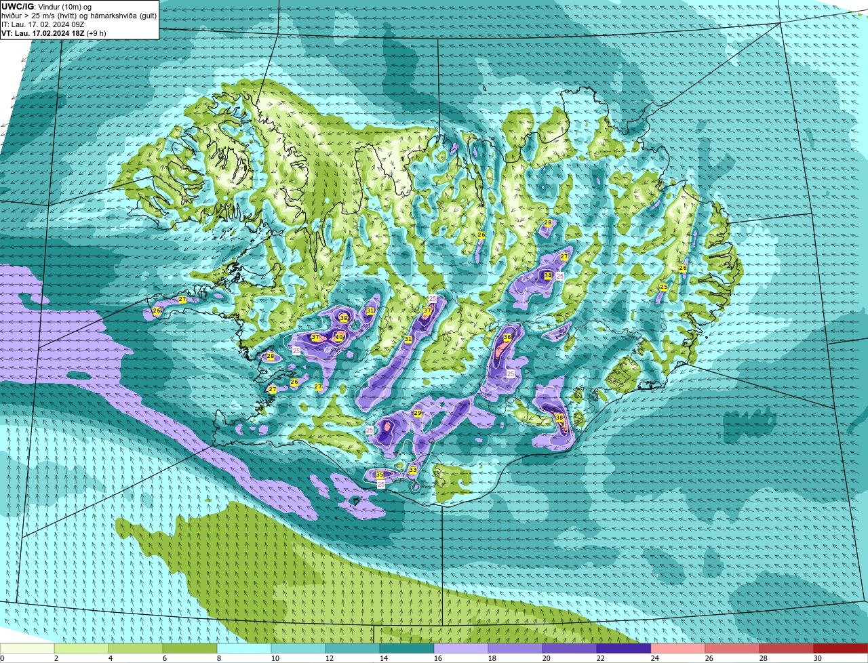
Task: Click the yellow gust label 34
Action: [548, 275]
